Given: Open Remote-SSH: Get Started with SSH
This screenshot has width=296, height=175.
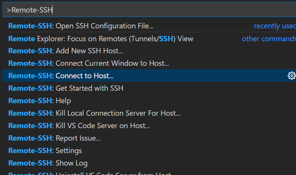Looking at the screenshot, I should click(149, 88).
